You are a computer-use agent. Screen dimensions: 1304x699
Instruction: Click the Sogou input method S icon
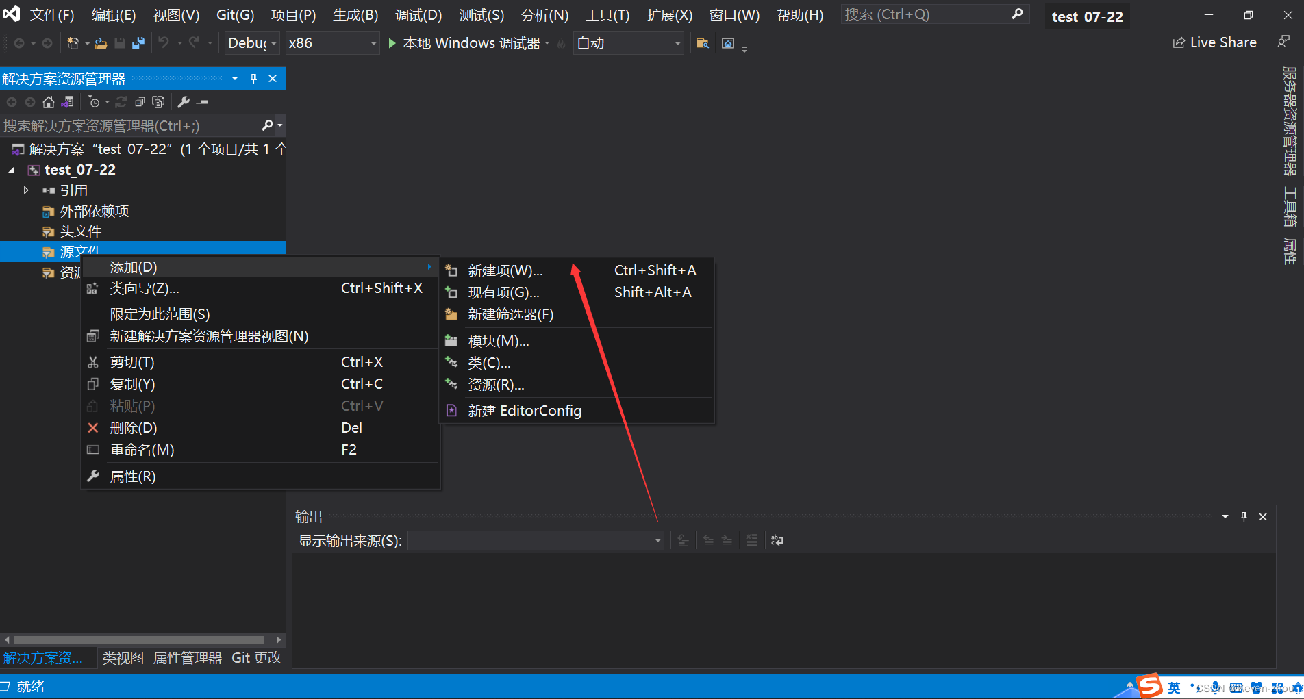tap(1150, 686)
